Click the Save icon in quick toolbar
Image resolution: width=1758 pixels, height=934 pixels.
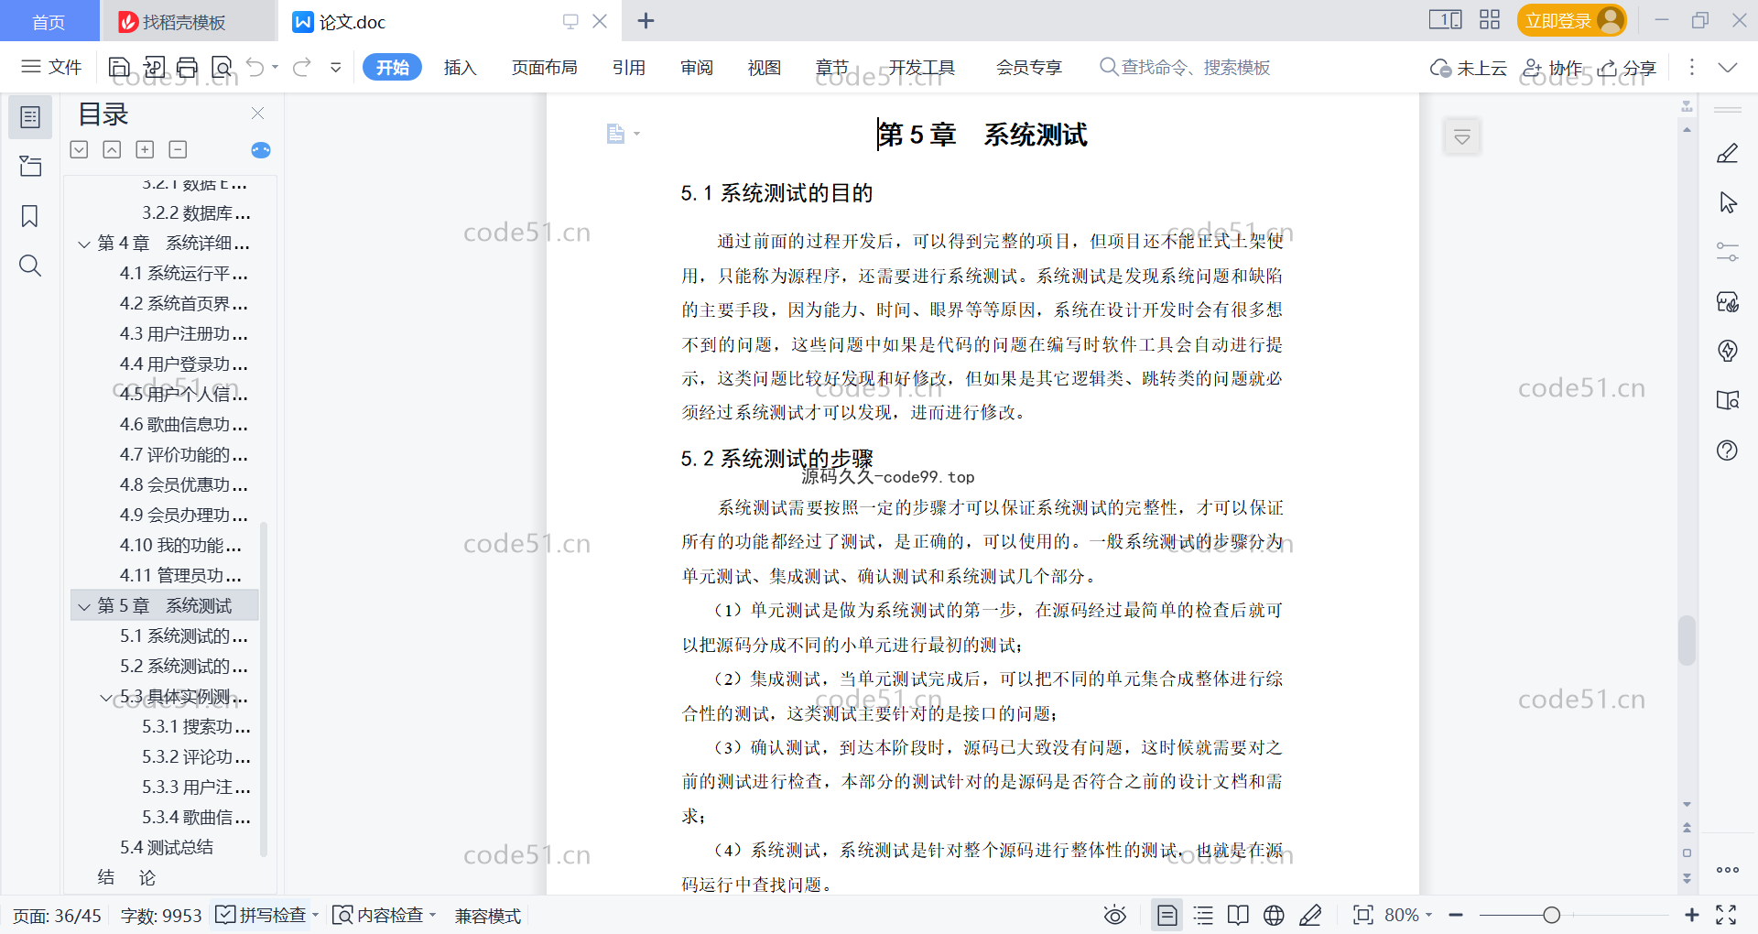pos(119,67)
